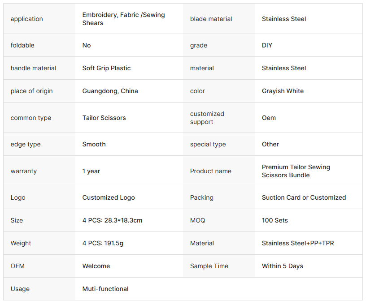The width and height of the screenshot is (366, 304).
Task: Click the 'blade material' label cell
Action: [211, 19]
